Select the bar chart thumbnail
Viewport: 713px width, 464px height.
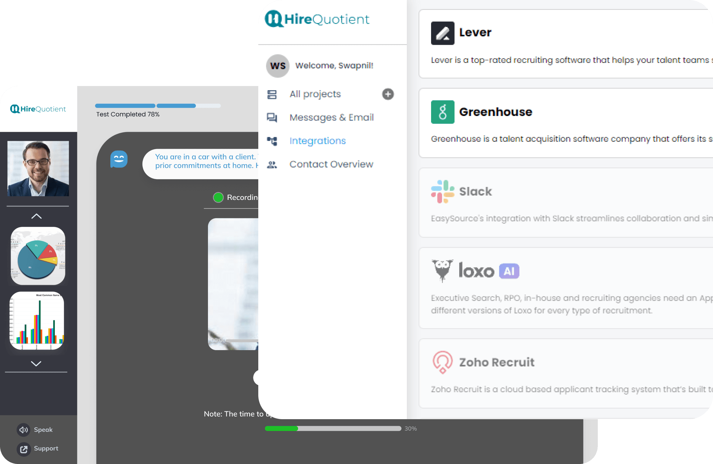(37, 321)
